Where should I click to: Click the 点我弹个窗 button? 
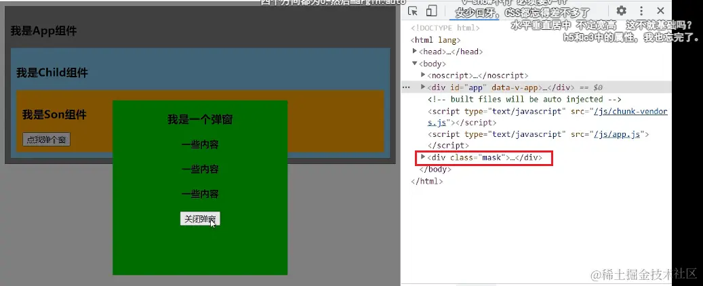[46, 140]
